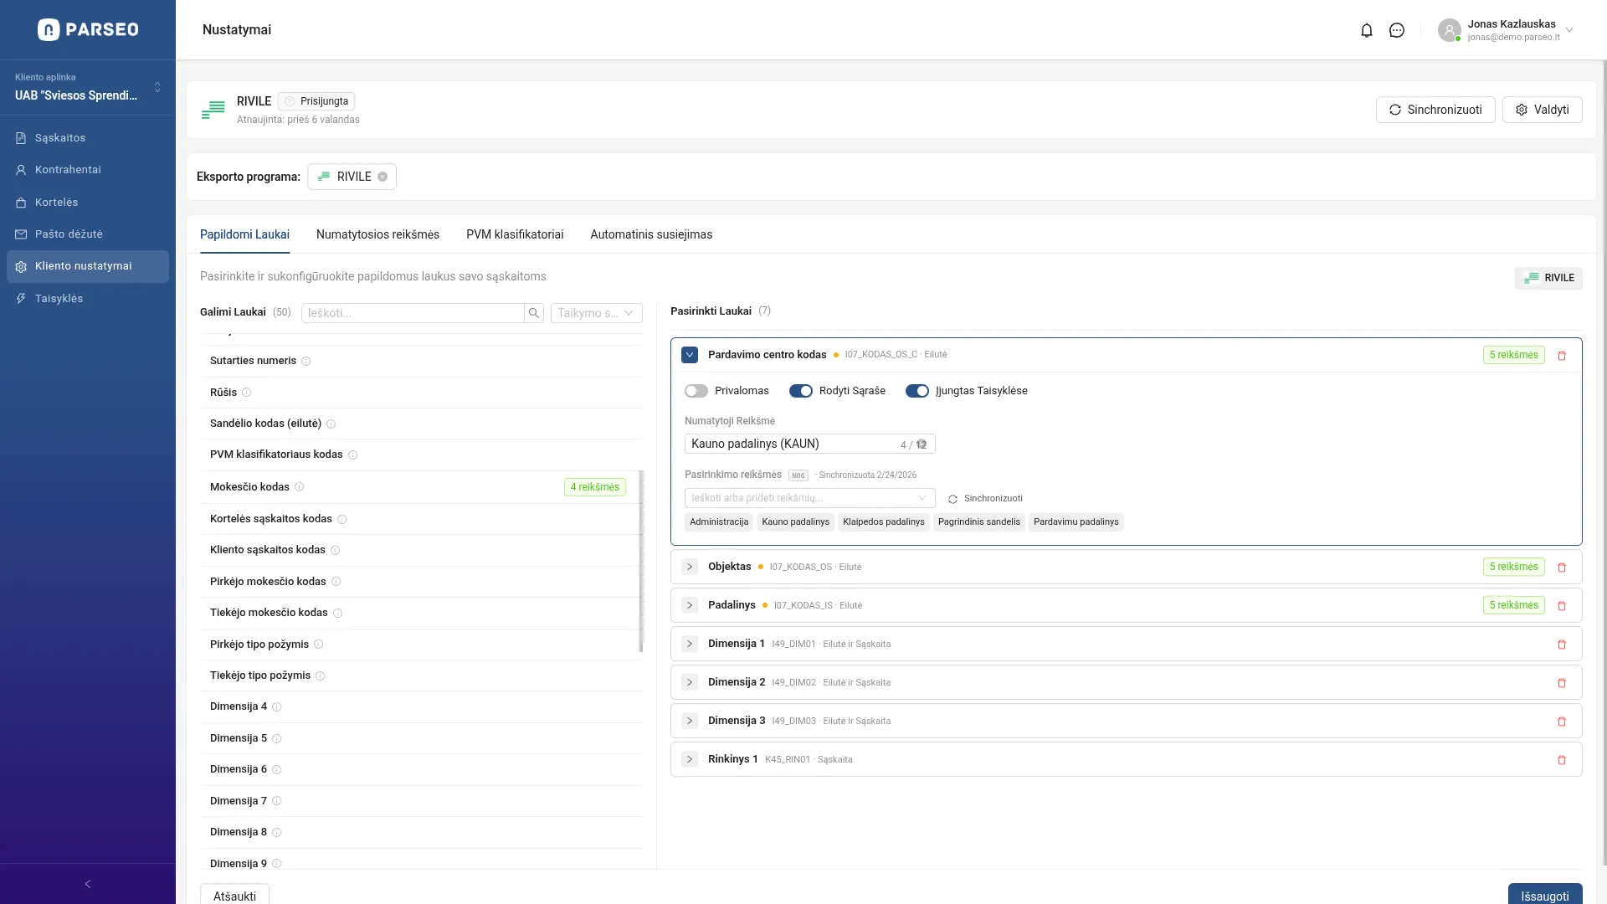
Task: Click the Išsaugoti button
Action: tap(1544, 896)
